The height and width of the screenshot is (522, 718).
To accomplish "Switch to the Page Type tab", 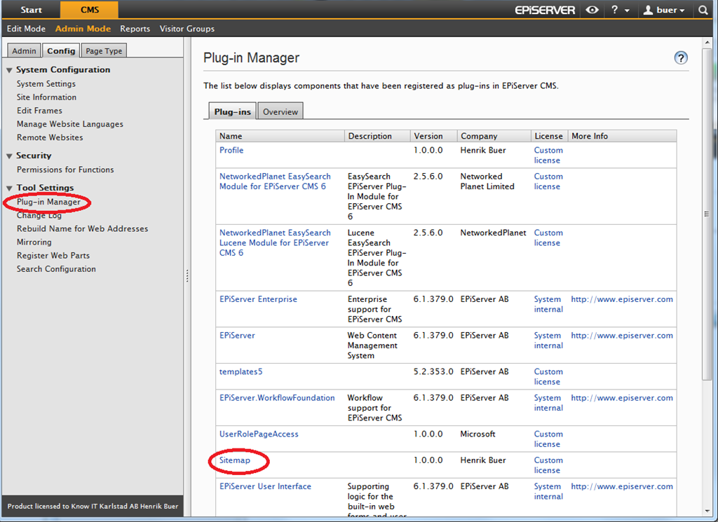I will 104,51.
